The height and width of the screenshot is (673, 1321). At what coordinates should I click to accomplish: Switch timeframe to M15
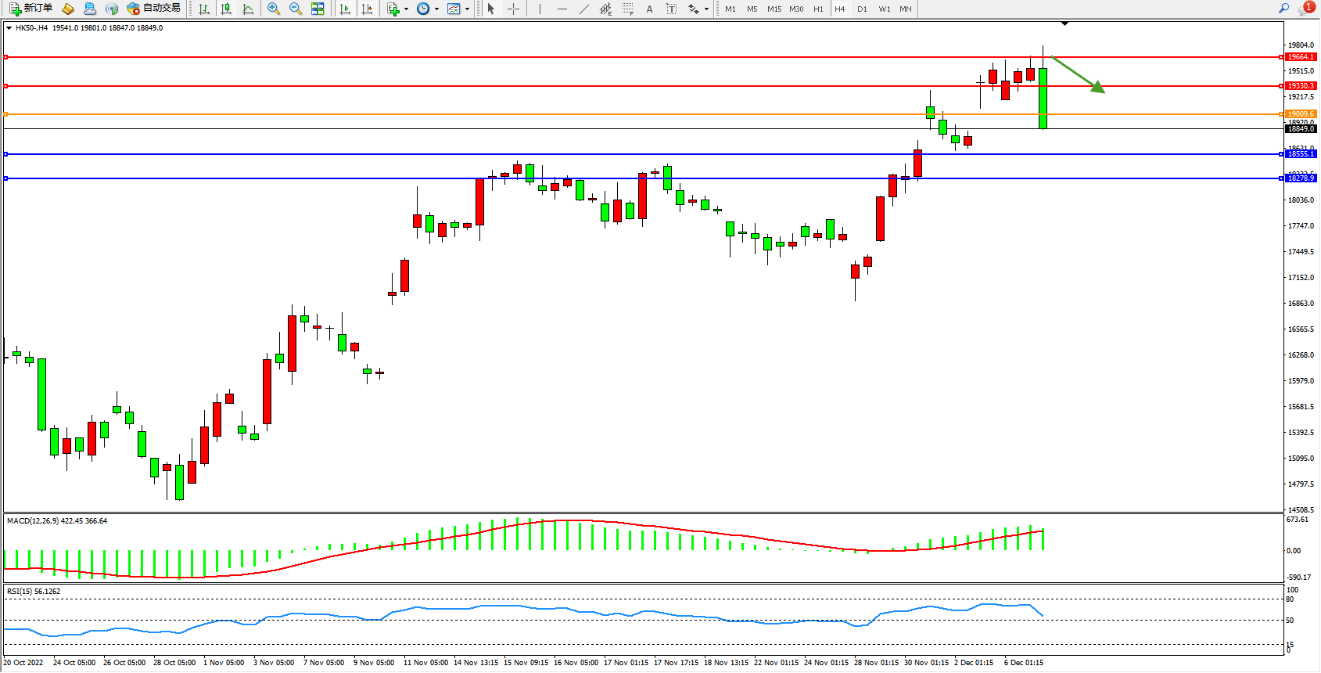[x=774, y=9]
